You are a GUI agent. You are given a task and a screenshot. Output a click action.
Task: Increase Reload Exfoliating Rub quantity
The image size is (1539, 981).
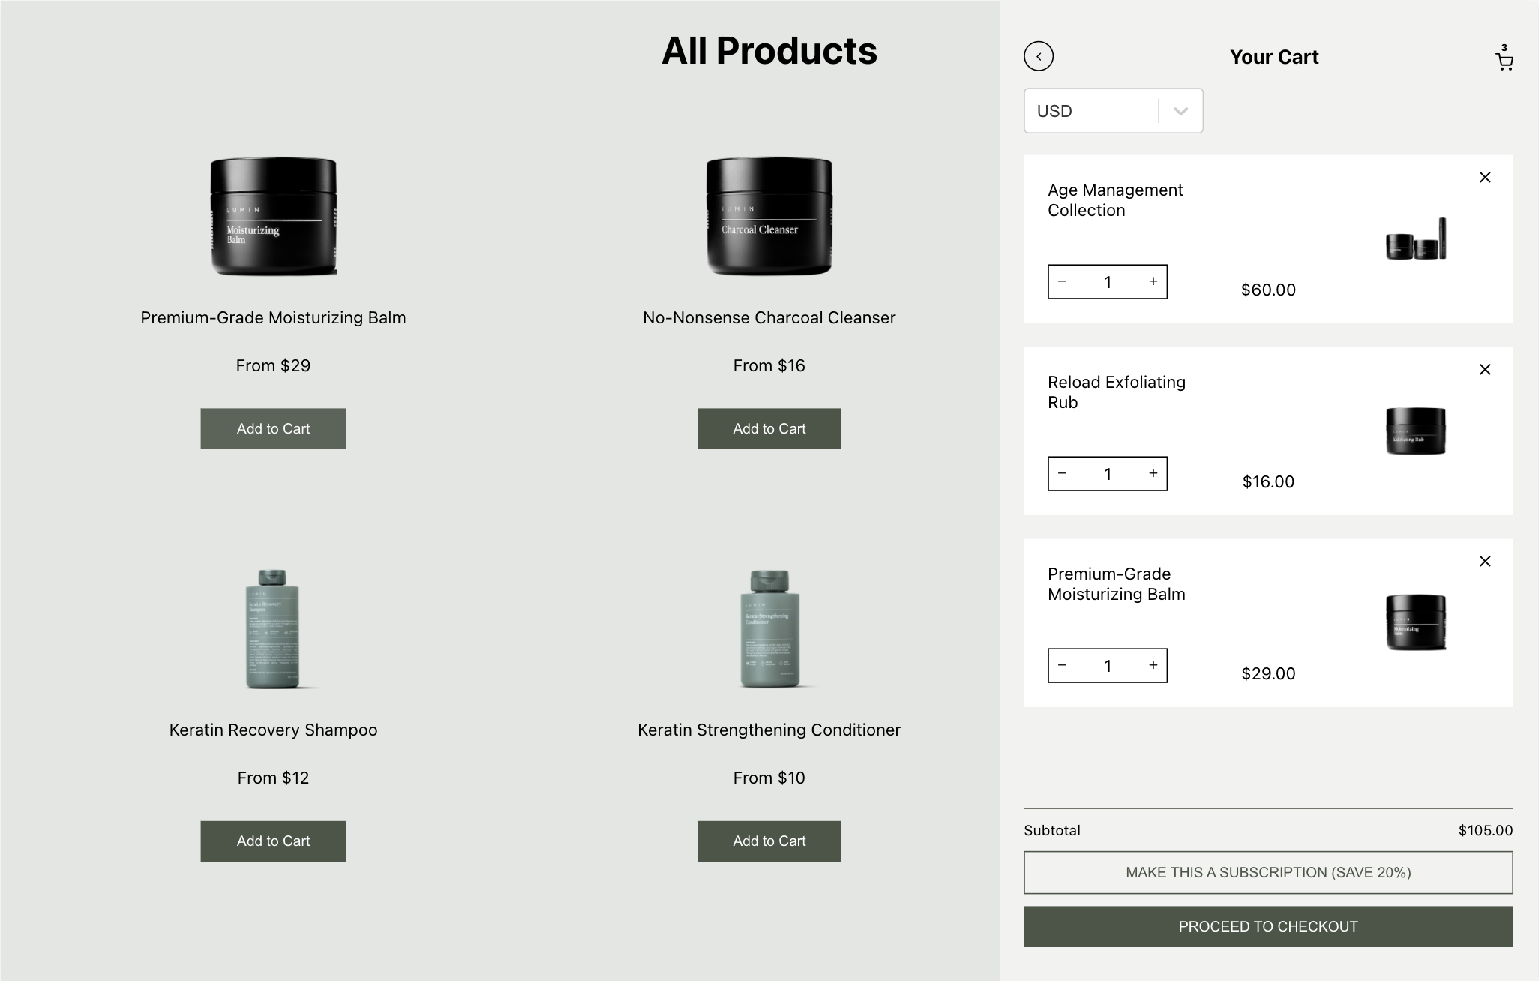coord(1153,474)
